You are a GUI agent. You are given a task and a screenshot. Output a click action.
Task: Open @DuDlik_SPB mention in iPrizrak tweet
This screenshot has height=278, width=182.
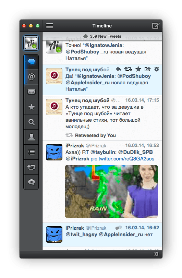(x=135, y=152)
